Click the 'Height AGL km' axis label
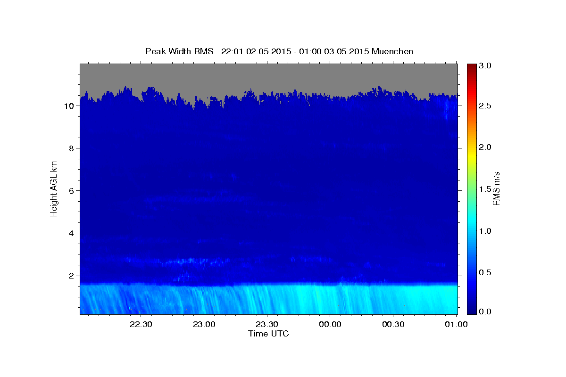Screen dimensions: 566x377 [x=54, y=188]
